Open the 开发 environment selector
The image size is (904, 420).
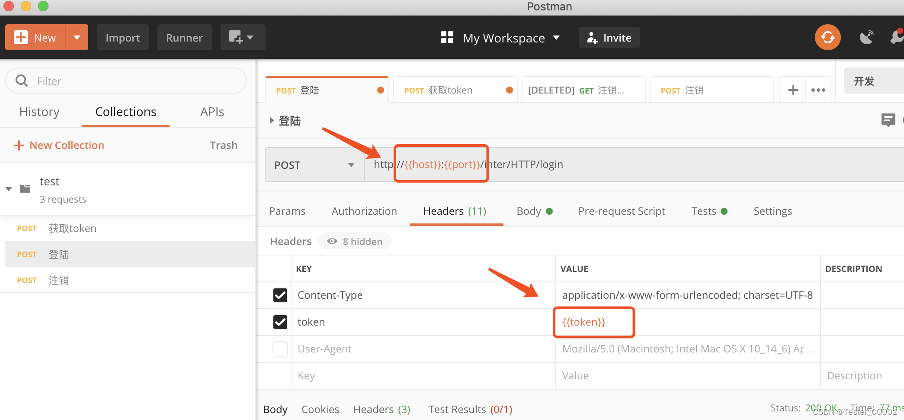click(874, 81)
